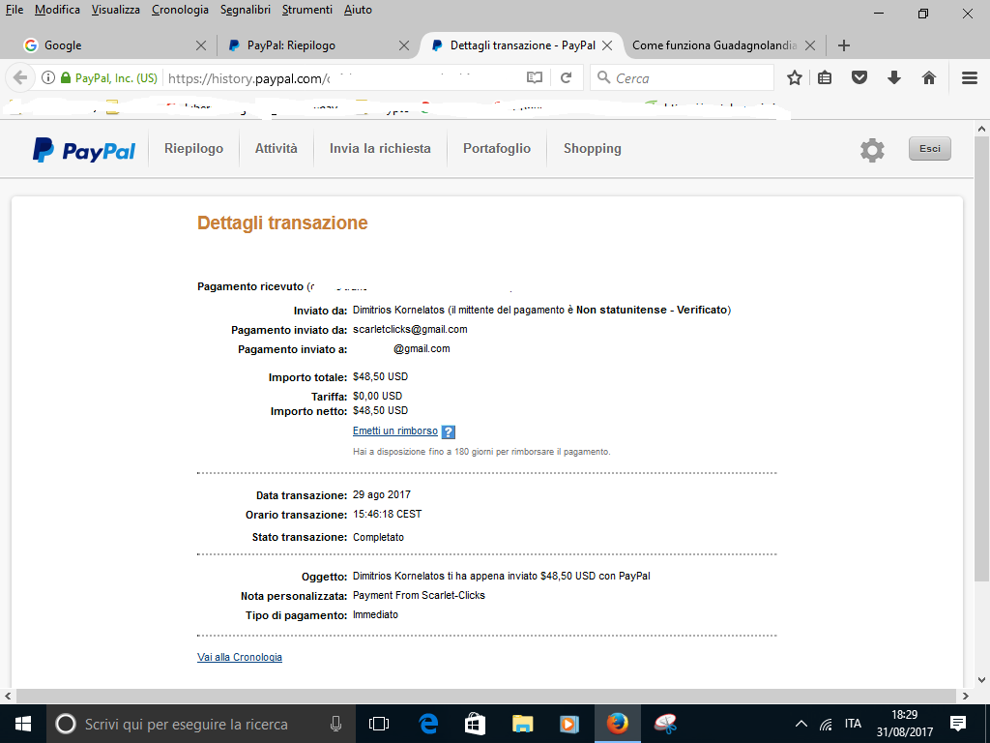Click the scroll up arrow
Viewport: 990px width, 743px height.
(981, 129)
